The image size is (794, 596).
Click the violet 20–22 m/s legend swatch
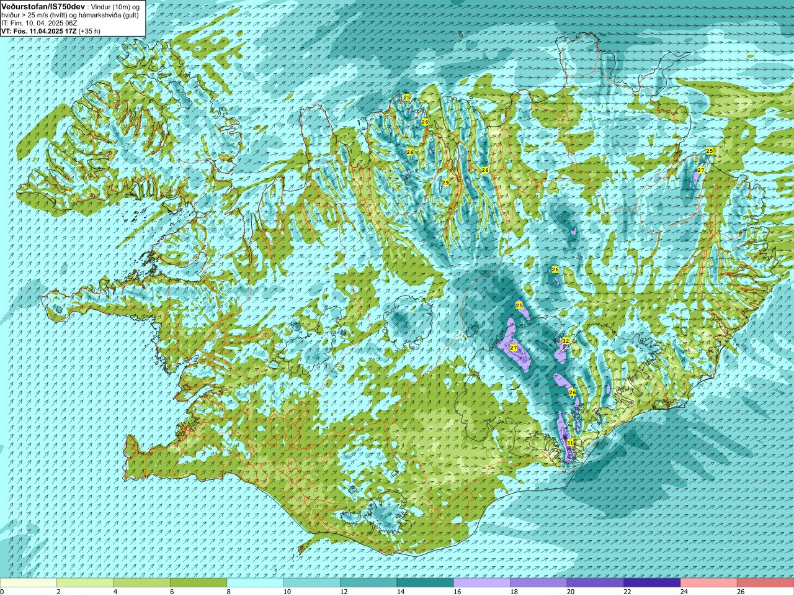click(x=595, y=583)
